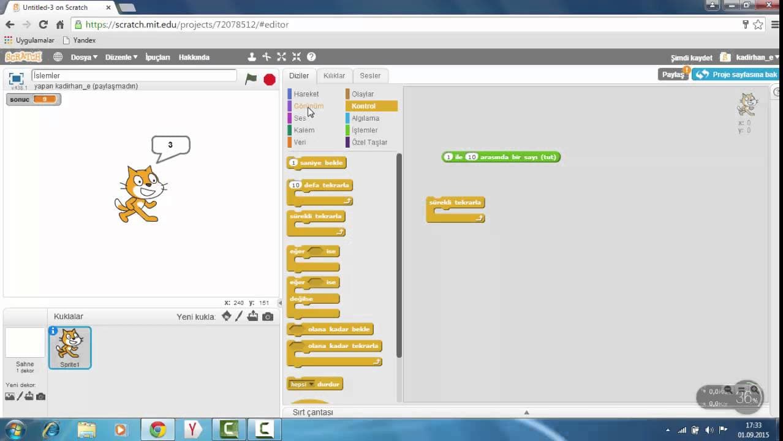This screenshot has width=783, height=441.
Task: Choose backdrop from library icon
Action: 9,396
